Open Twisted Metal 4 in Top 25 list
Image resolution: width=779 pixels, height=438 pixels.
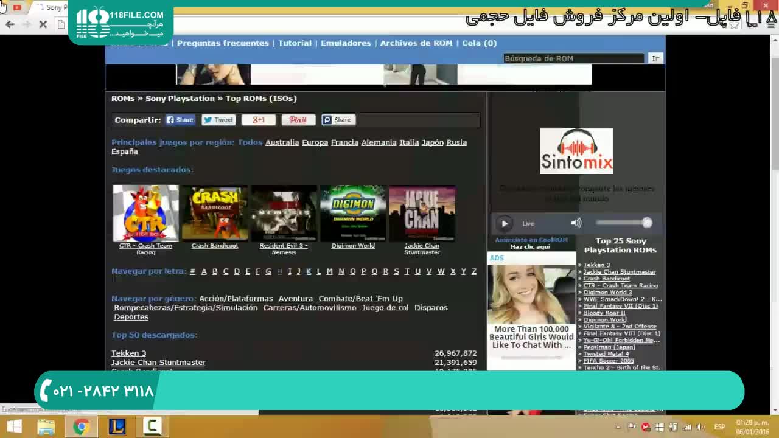(x=606, y=353)
